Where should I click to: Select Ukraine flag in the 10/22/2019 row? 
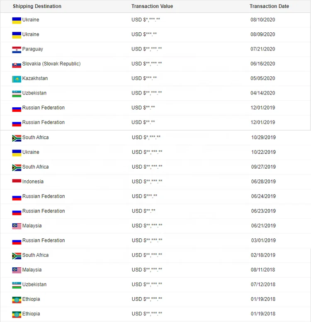click(17, 153)
